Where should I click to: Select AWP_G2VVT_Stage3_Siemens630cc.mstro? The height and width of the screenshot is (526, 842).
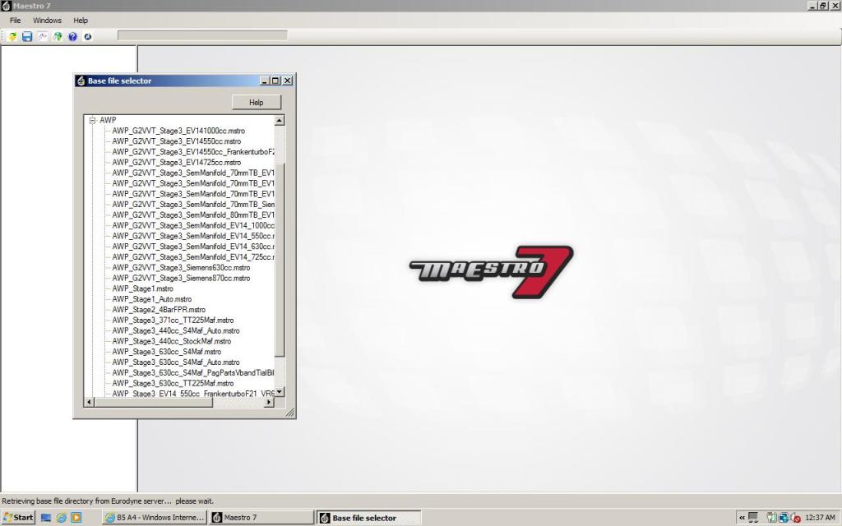pyautogui.click(x=181, y=267)
